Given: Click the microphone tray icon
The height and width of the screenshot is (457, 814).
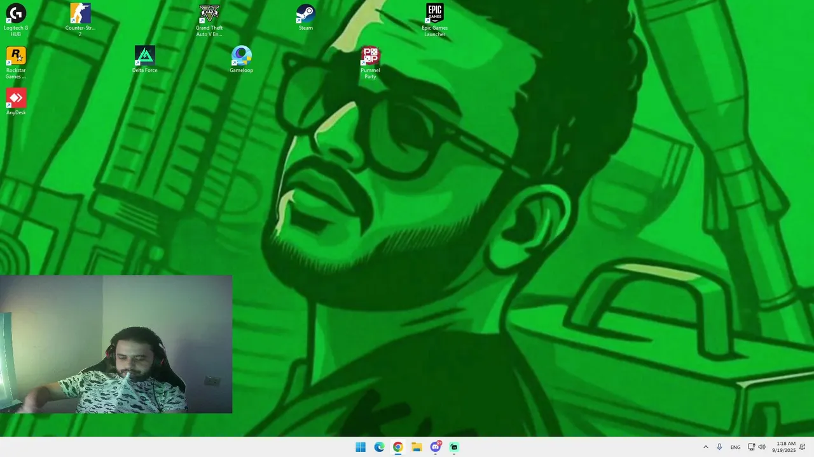Looking at the screenshot, I should click(x=719, y=447).
